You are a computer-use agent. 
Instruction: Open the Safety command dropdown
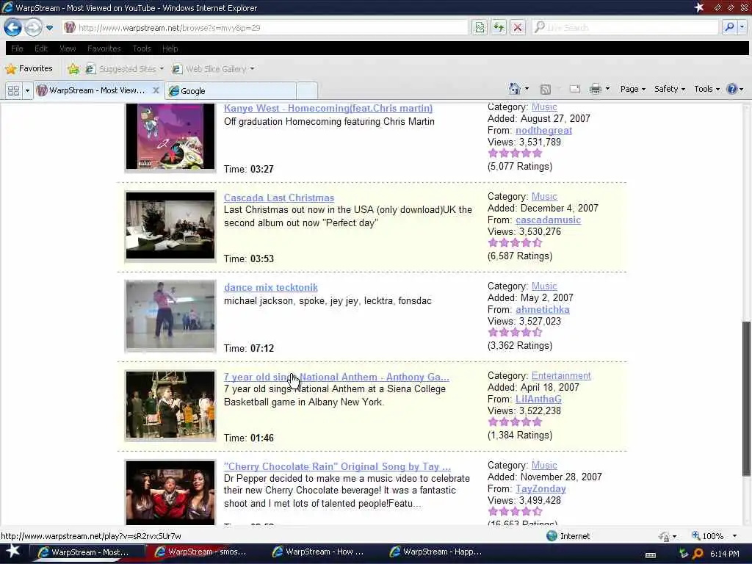pyautogui.click(x=670, y=89)
